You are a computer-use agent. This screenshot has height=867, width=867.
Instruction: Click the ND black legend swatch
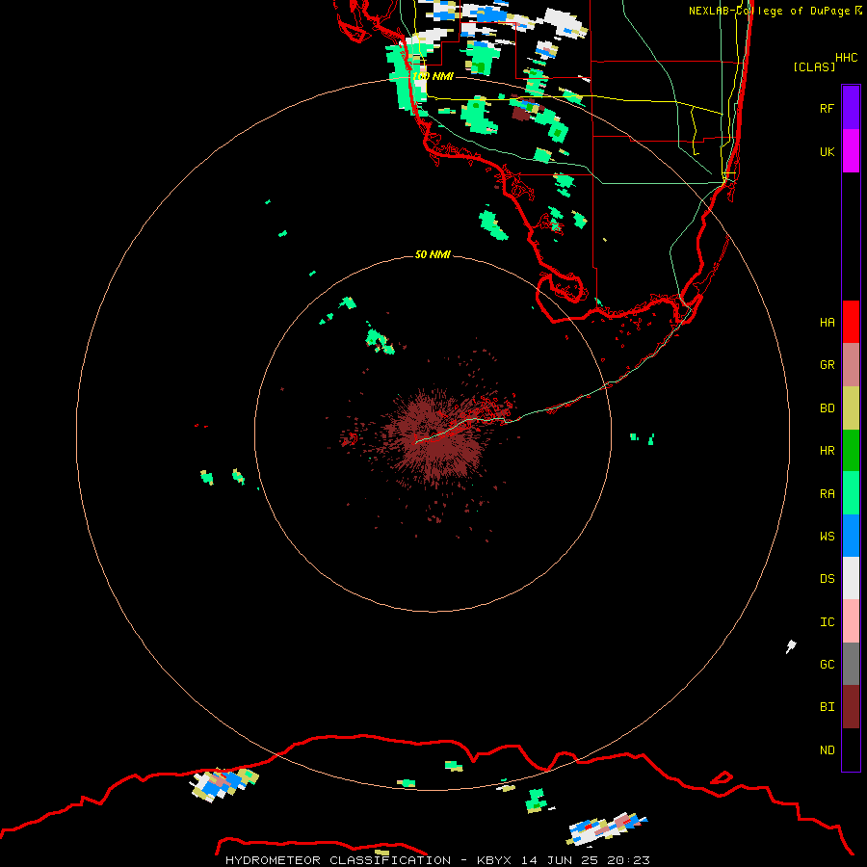pyautogui.click(x=851, y=749)
